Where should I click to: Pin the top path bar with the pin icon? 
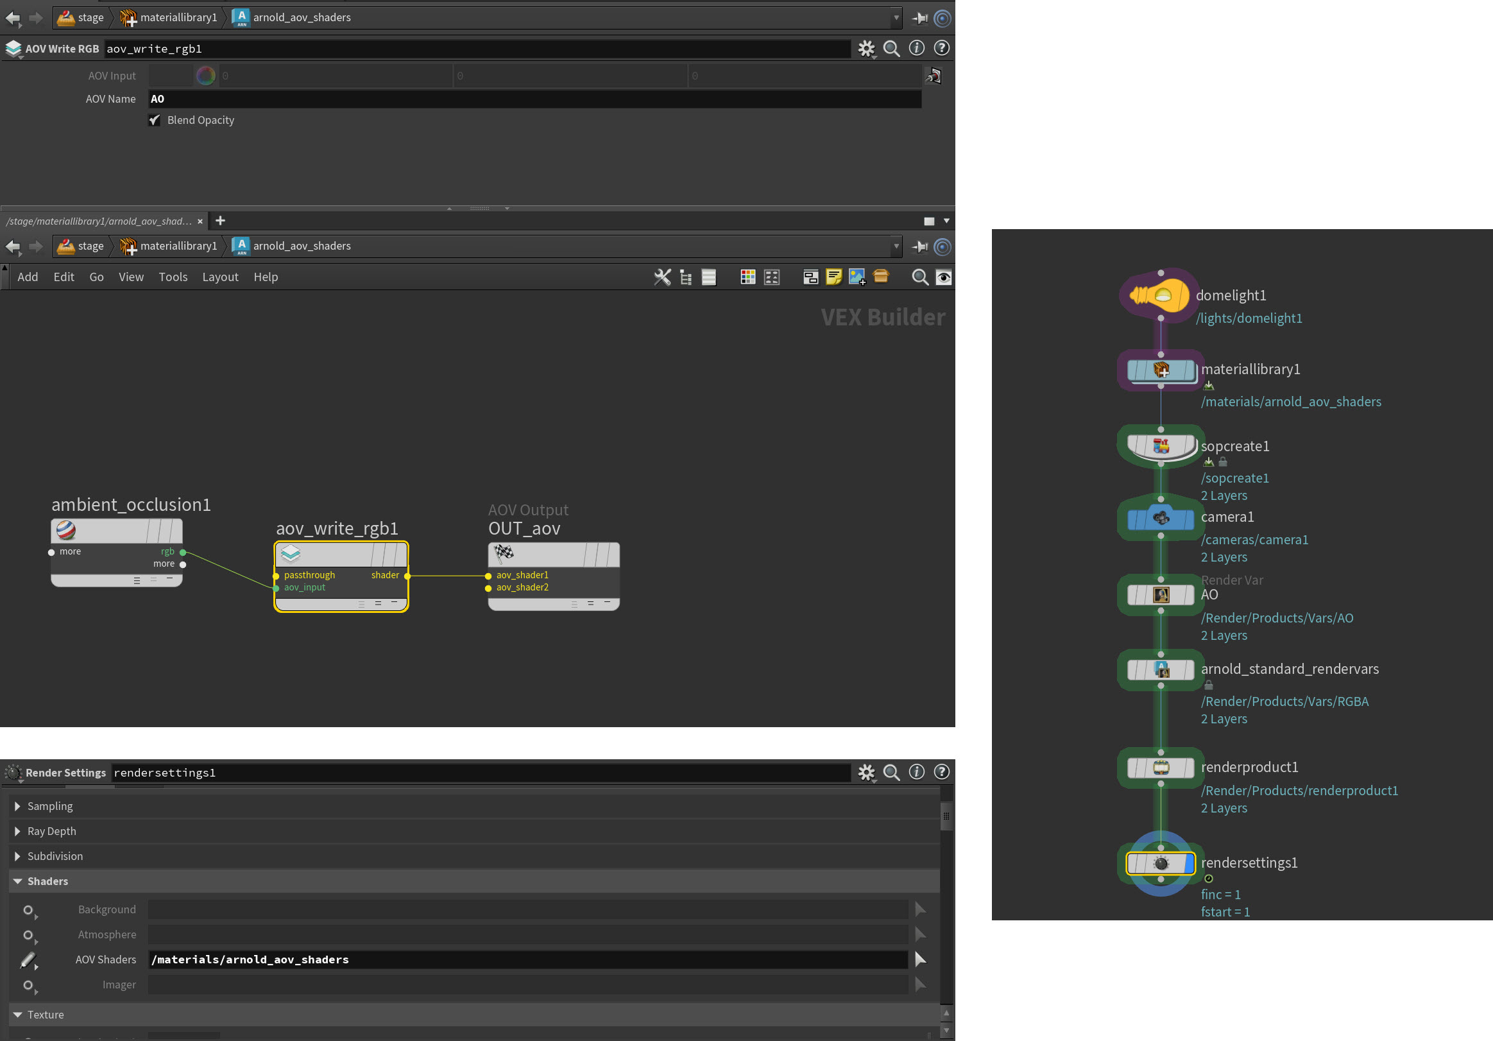(x=919, y=17)
